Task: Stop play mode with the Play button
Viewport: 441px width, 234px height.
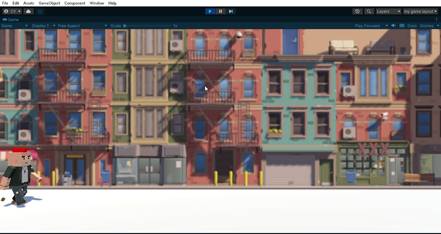Action: point(210,12)
